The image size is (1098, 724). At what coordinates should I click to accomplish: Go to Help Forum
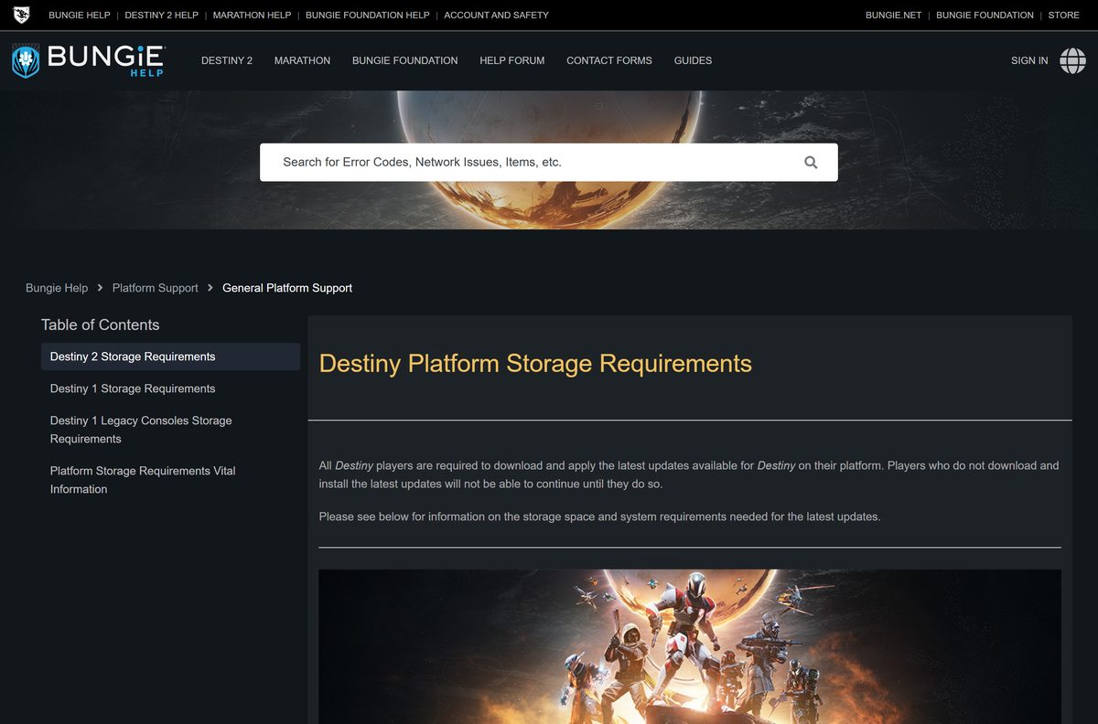click(512, 60)
